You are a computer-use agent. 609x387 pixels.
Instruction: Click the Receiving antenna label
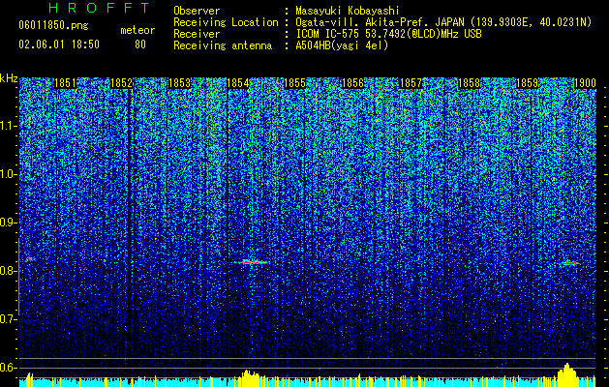[x=223, y=45]
